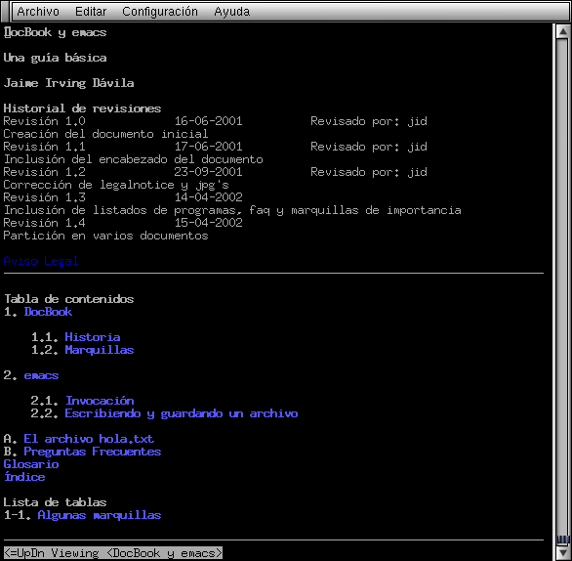Click the scrollbar down arrow
572x561 pixels.
coord(563,552)
